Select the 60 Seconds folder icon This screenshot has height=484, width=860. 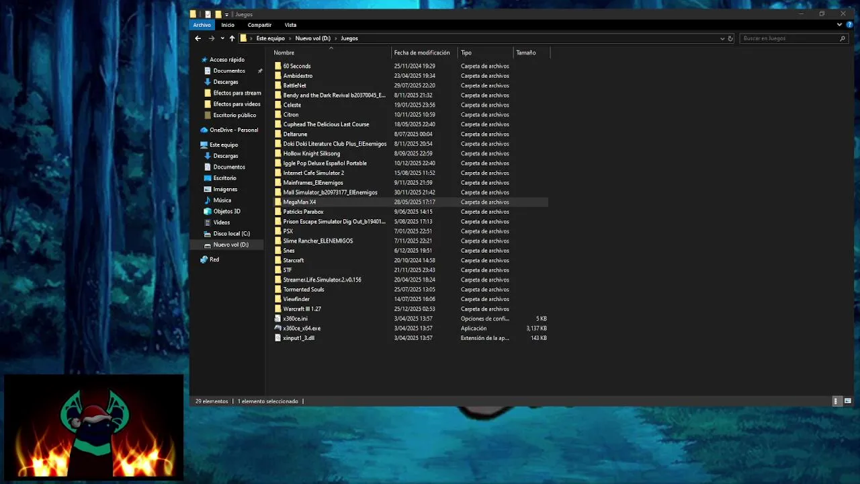point(277,66)
